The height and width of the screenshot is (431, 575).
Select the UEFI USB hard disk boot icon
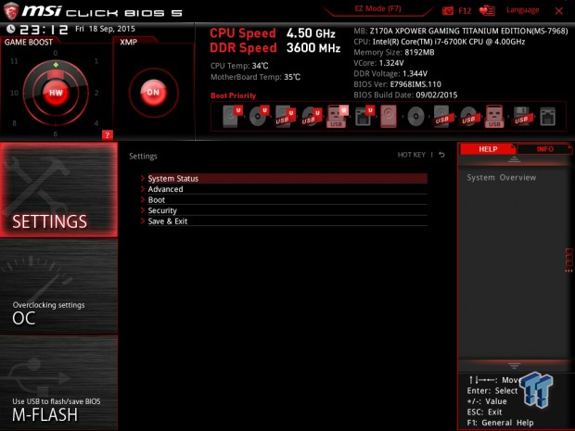point(286,117)
